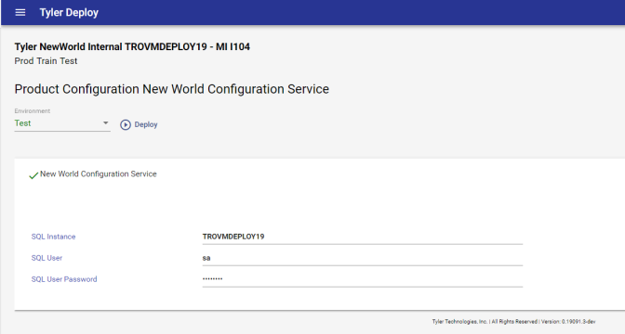The image size is (625, 334).
Task: Click the Tyler NewWorld Internal TROVMDEPLOY19 heading
Action: pyautogui.click(x=132, y=47)
